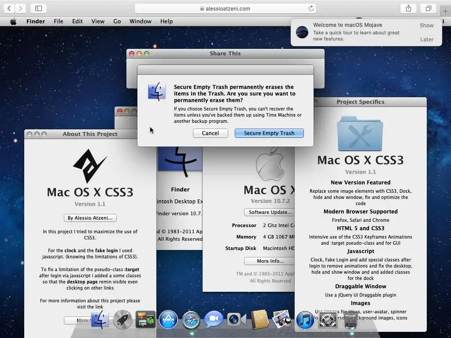This screenshot has width=451, height=338.
Task: Click 'New Version Featured' heading
Action: pos(361,183)
